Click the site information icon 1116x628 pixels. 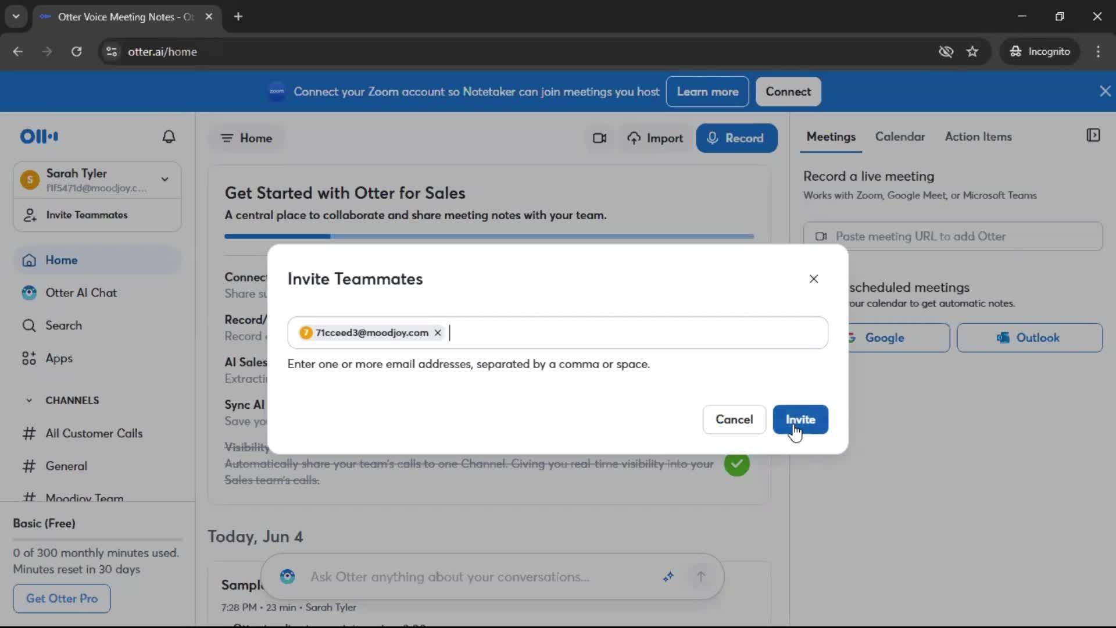click(112, 52)
